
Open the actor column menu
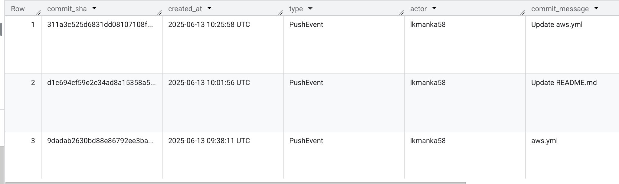pyautogui.click(x=434, y=9)
